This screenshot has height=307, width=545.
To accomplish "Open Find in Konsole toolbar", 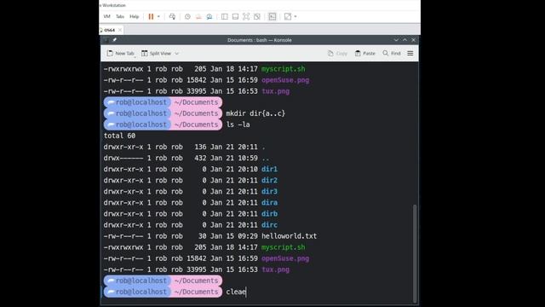I will [392, 54].
